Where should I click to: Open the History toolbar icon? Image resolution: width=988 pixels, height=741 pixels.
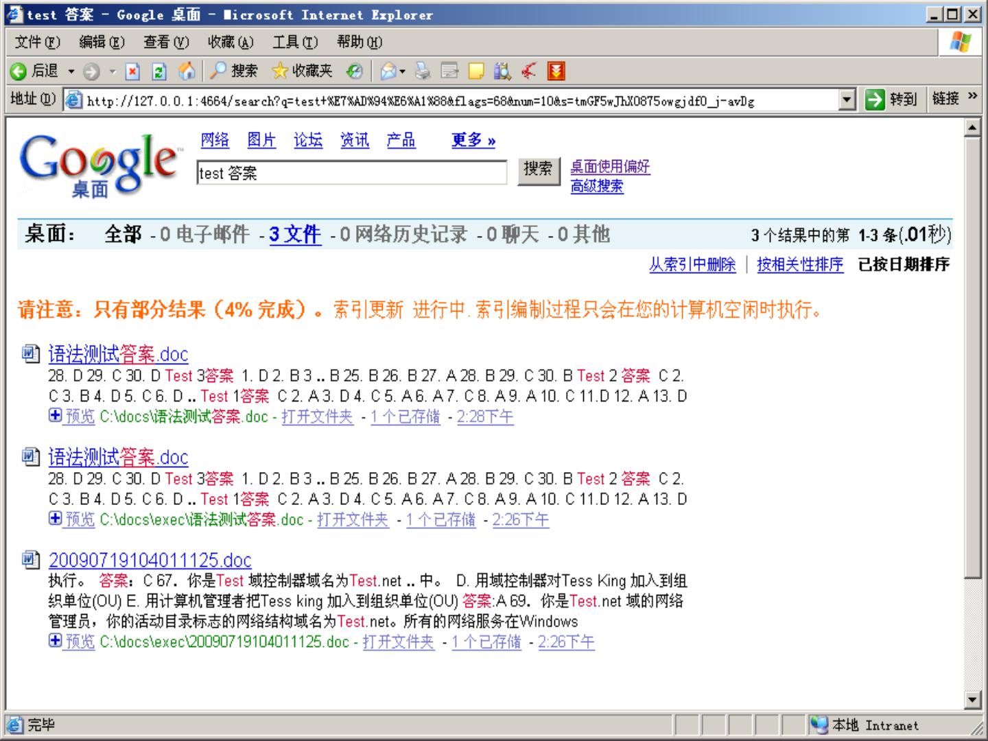(354, 71)
